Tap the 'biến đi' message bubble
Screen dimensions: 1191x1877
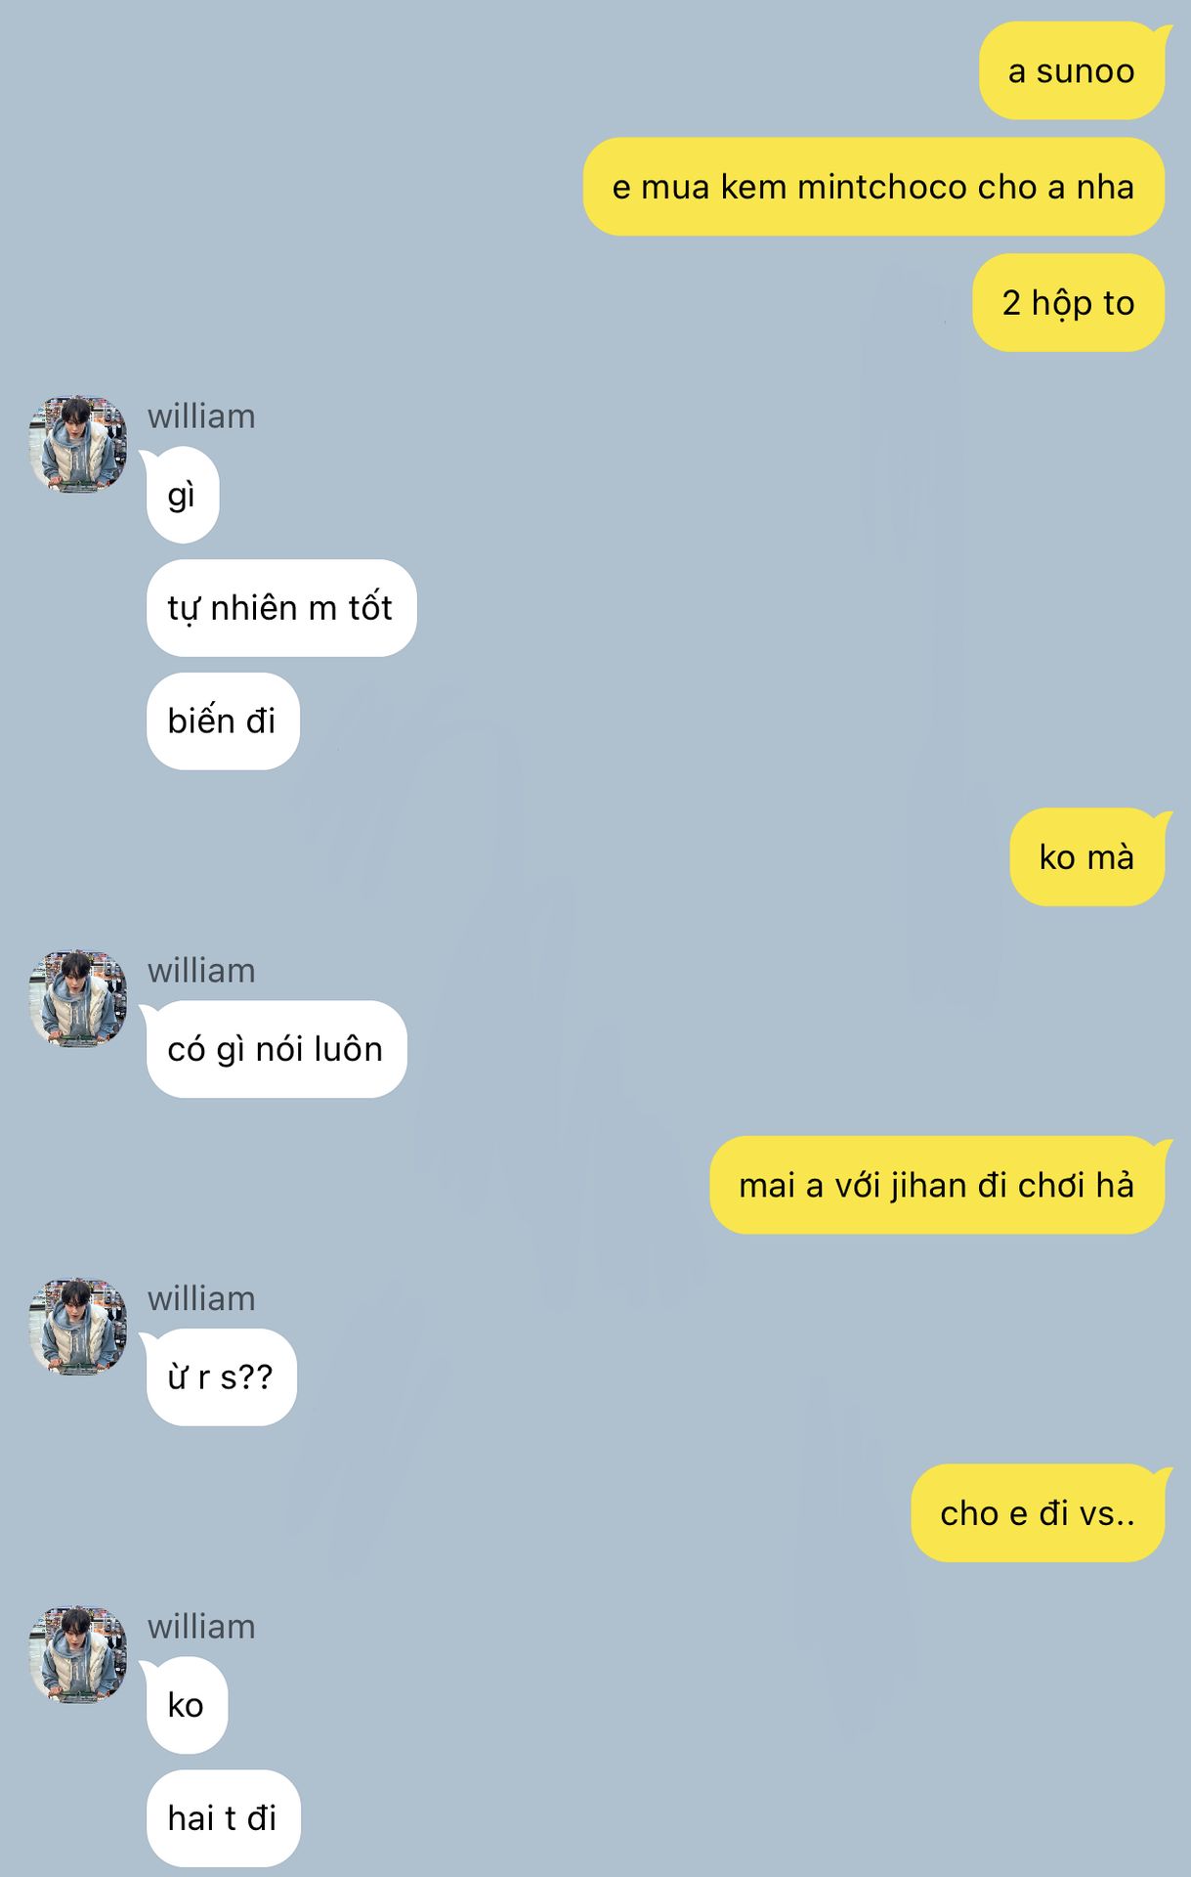tap(223, 721)
